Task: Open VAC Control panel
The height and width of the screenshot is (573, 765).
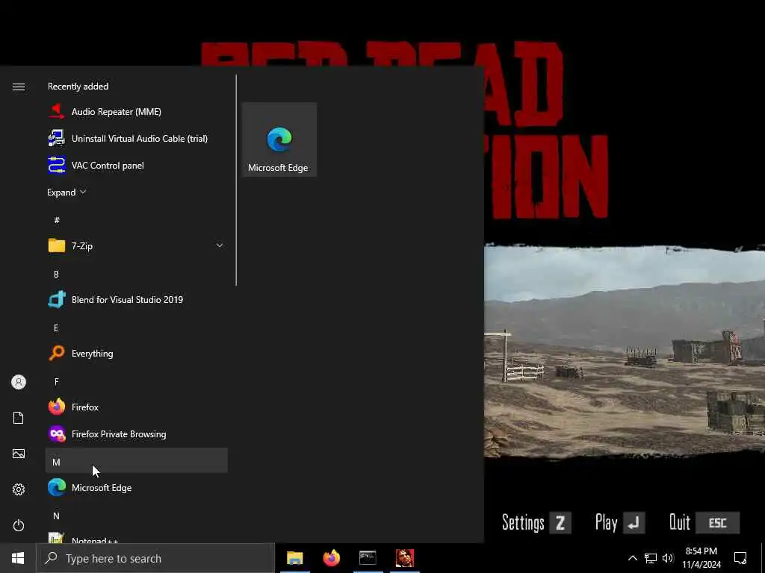Action: pyautogui.click(x=137, y=165)
